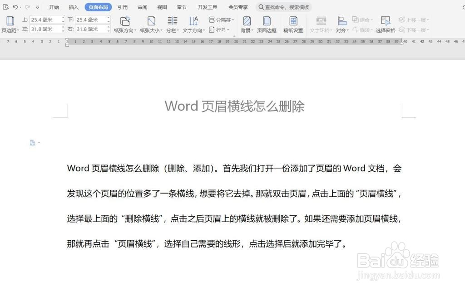Image resolution: width=465 pixels, height=291 pixels.
Task: Click the print preview icon
Action: point(5,7)
